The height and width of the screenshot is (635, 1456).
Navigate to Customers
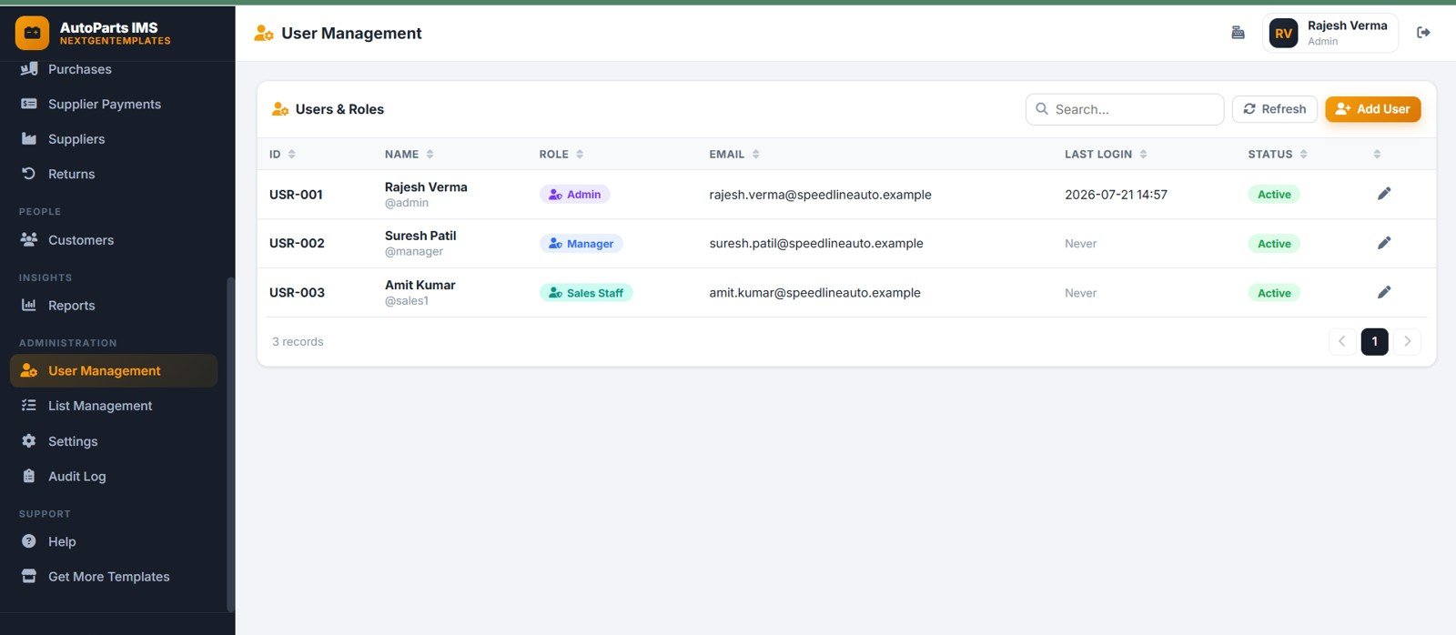pos(114,240)
